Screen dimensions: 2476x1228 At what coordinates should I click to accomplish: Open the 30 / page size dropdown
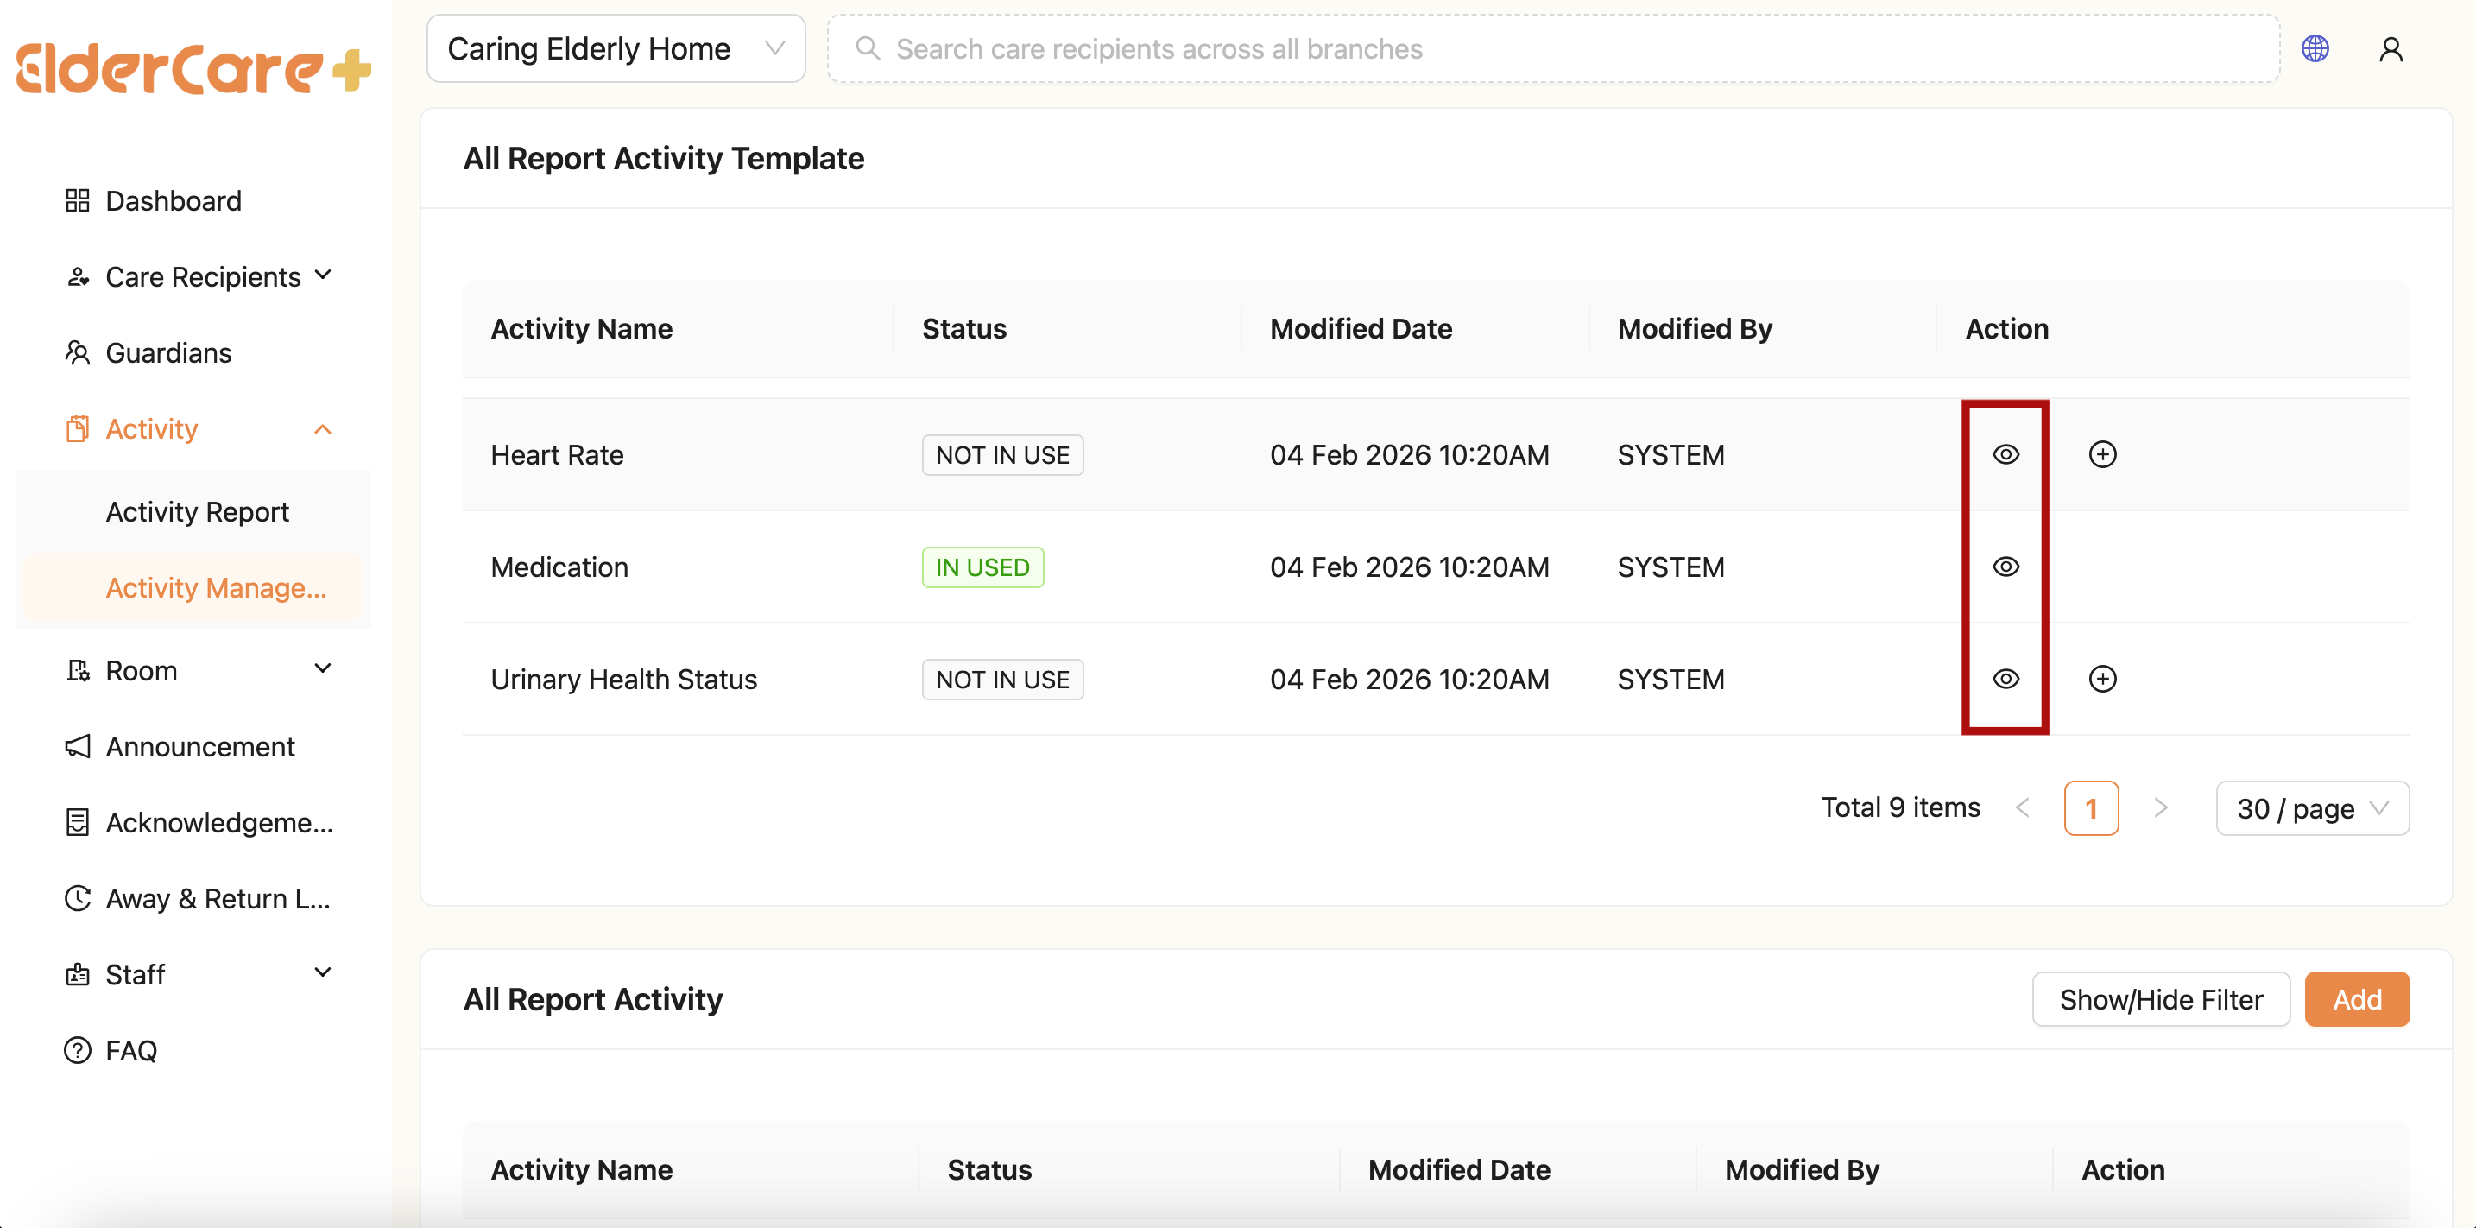[x=2312, y=808]
